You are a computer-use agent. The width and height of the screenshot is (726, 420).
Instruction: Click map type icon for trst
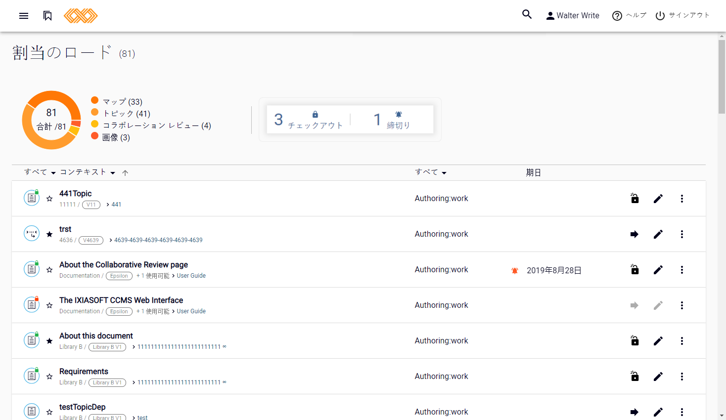tap(32, 233)
